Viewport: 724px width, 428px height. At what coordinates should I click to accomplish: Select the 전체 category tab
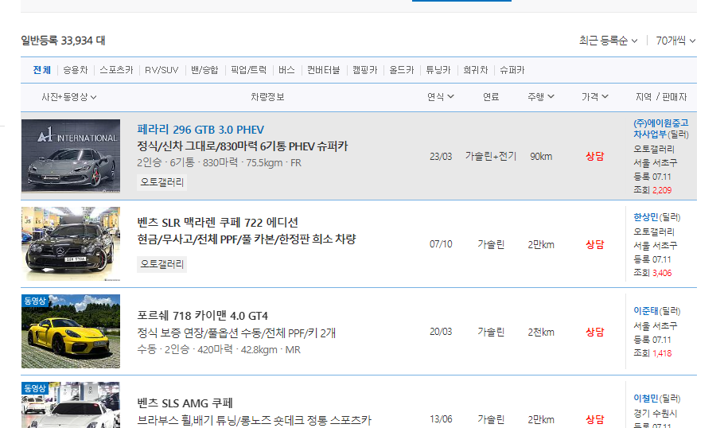[41, 70]
